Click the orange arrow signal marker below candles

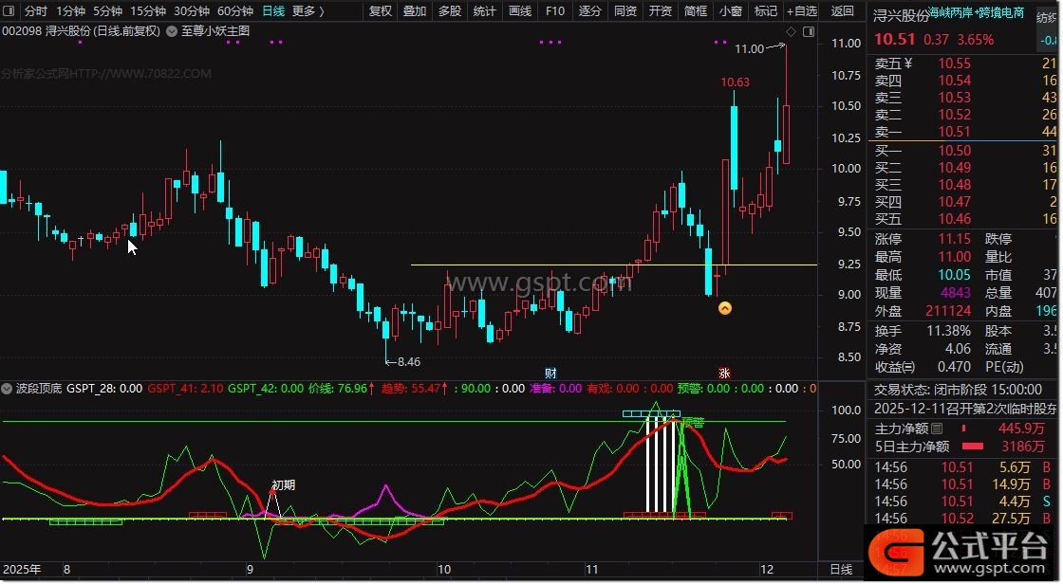725,308
